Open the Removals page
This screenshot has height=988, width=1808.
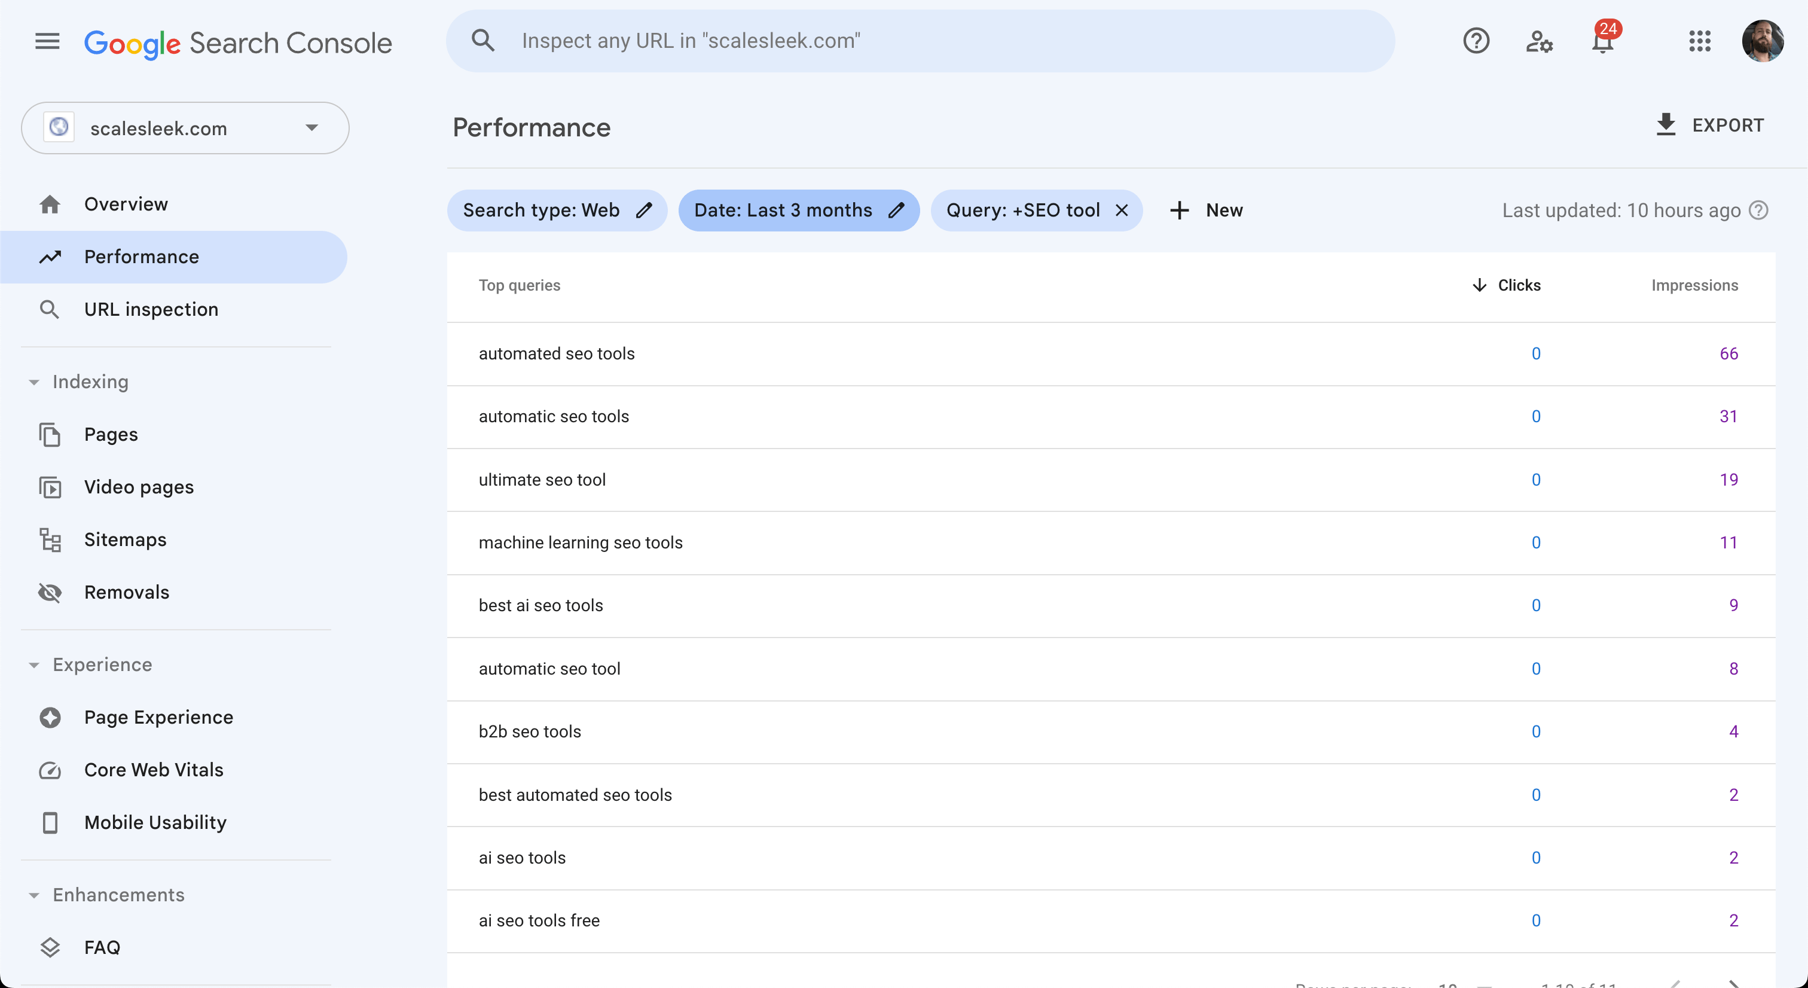click(x=173, y=593)
